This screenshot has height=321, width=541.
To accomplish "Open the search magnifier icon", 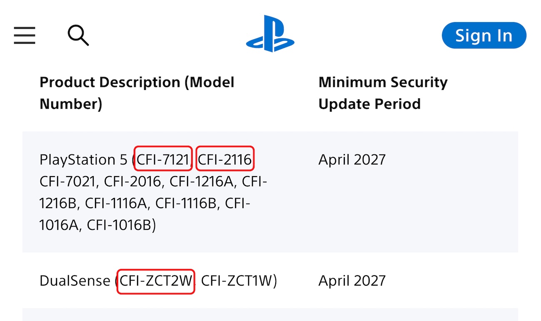I will point(78,35).
